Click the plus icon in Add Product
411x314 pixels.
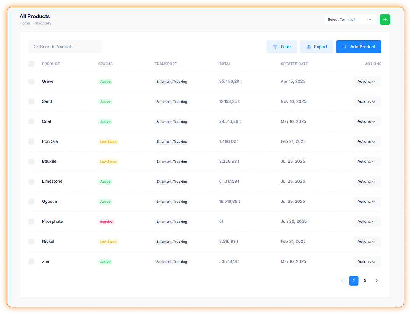tap(345, 47)
